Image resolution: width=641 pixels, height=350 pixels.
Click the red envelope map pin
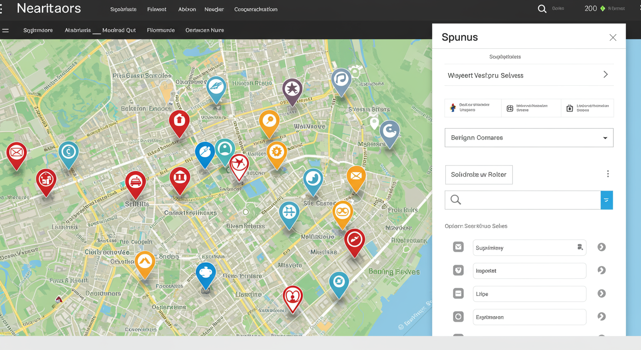click(x=16, y=152)
